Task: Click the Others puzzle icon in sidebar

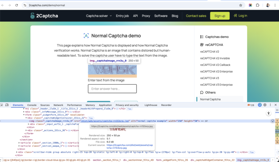Action: coord(202,92)
